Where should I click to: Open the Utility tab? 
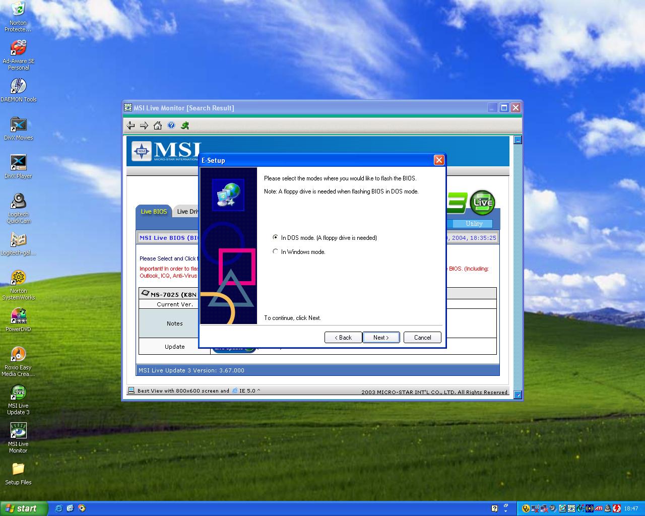(474, 224)
